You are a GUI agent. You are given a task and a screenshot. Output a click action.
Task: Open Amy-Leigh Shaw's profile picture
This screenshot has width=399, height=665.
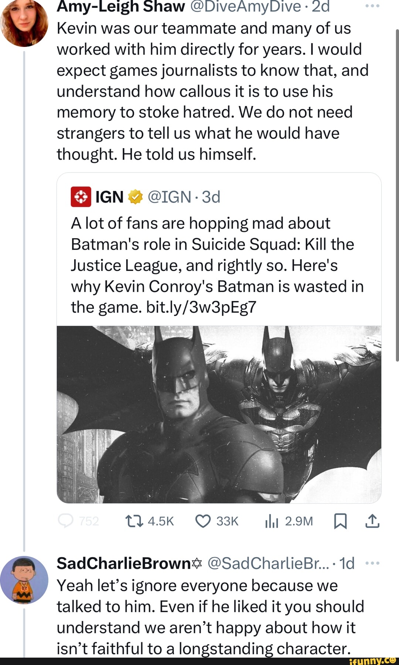tap(24, 23)
